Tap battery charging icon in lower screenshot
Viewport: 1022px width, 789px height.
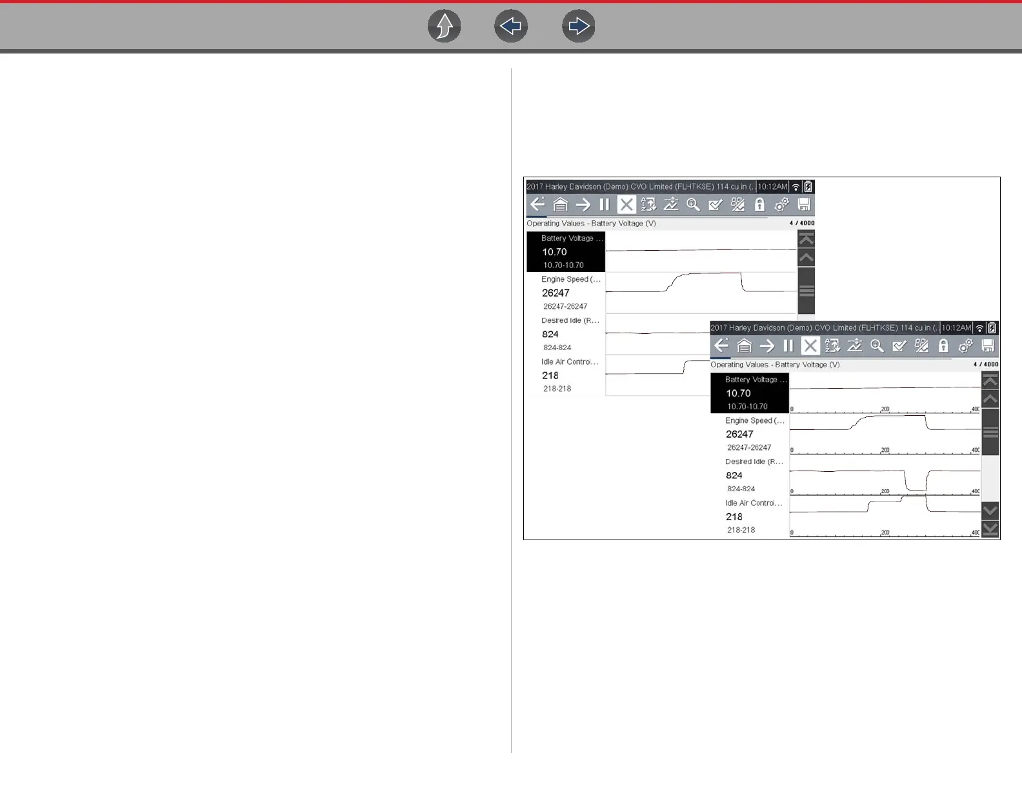click(x=992, y=328)
